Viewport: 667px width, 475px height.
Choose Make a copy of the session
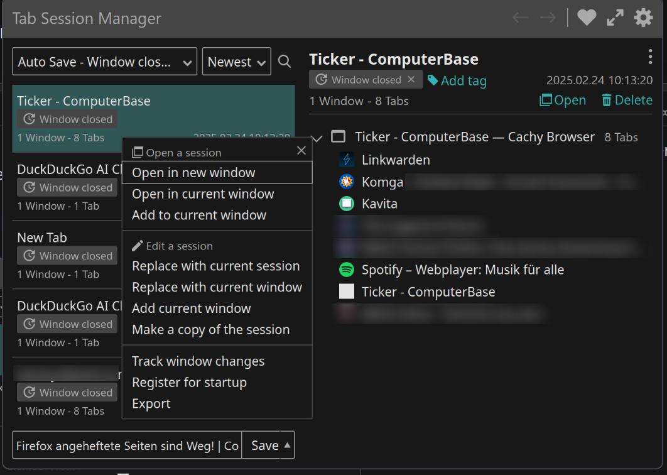[217, 329]
